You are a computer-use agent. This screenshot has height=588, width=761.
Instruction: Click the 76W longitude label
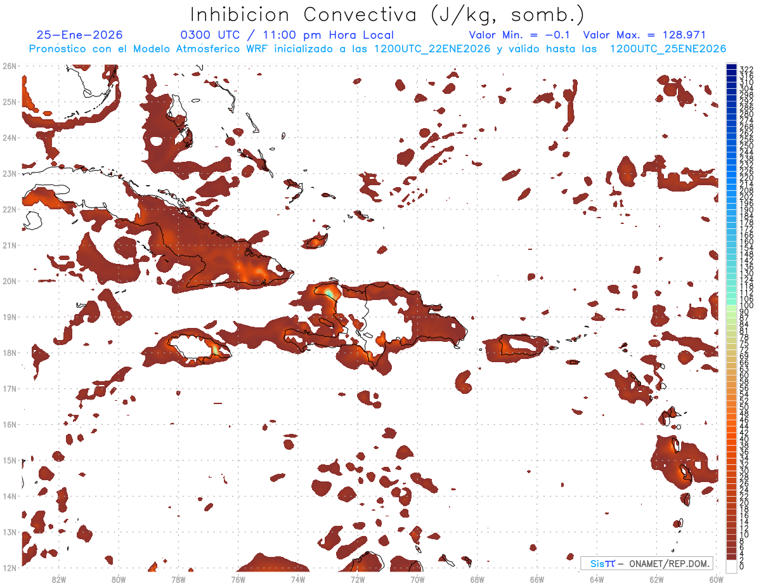[238, 578]
